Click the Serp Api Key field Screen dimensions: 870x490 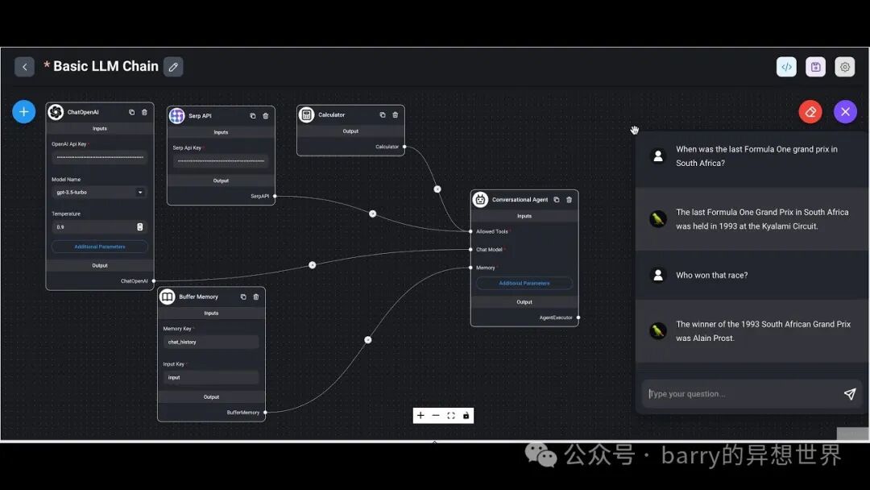(221, 161)
